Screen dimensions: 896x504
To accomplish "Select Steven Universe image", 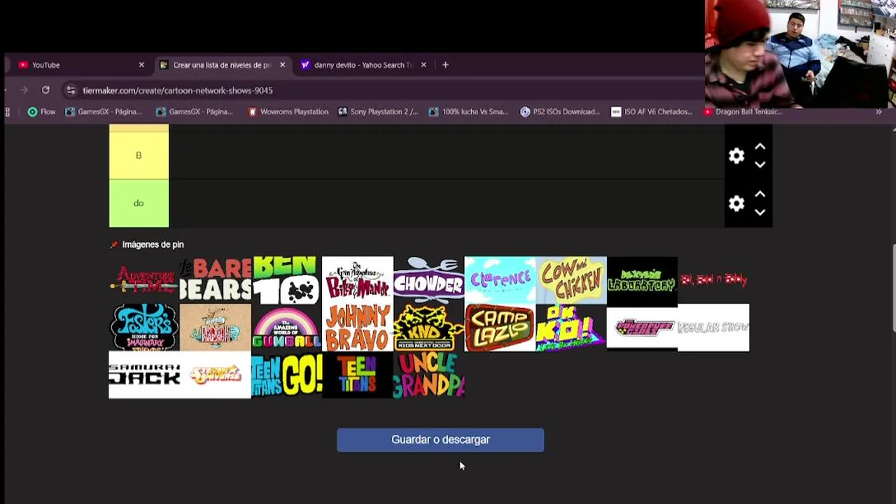I will coord(216,375).
